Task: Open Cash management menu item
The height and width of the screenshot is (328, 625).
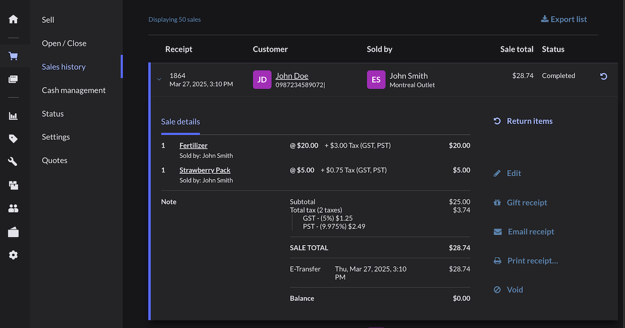Action: pyautogui.click(x=73, y=90)
